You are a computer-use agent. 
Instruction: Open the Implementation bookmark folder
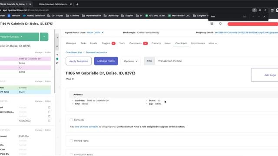point(92,16)
